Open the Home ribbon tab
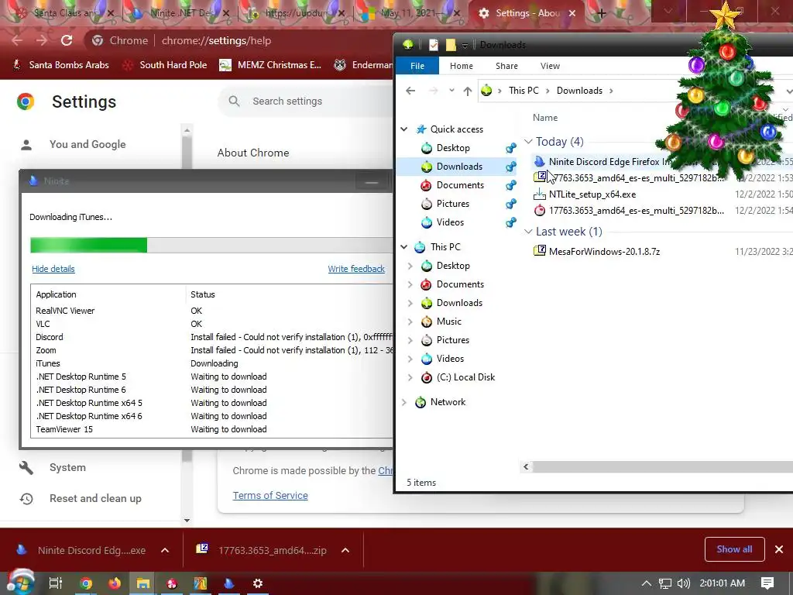The width and height of the screenshot is (793, 595). click(462, 66)
